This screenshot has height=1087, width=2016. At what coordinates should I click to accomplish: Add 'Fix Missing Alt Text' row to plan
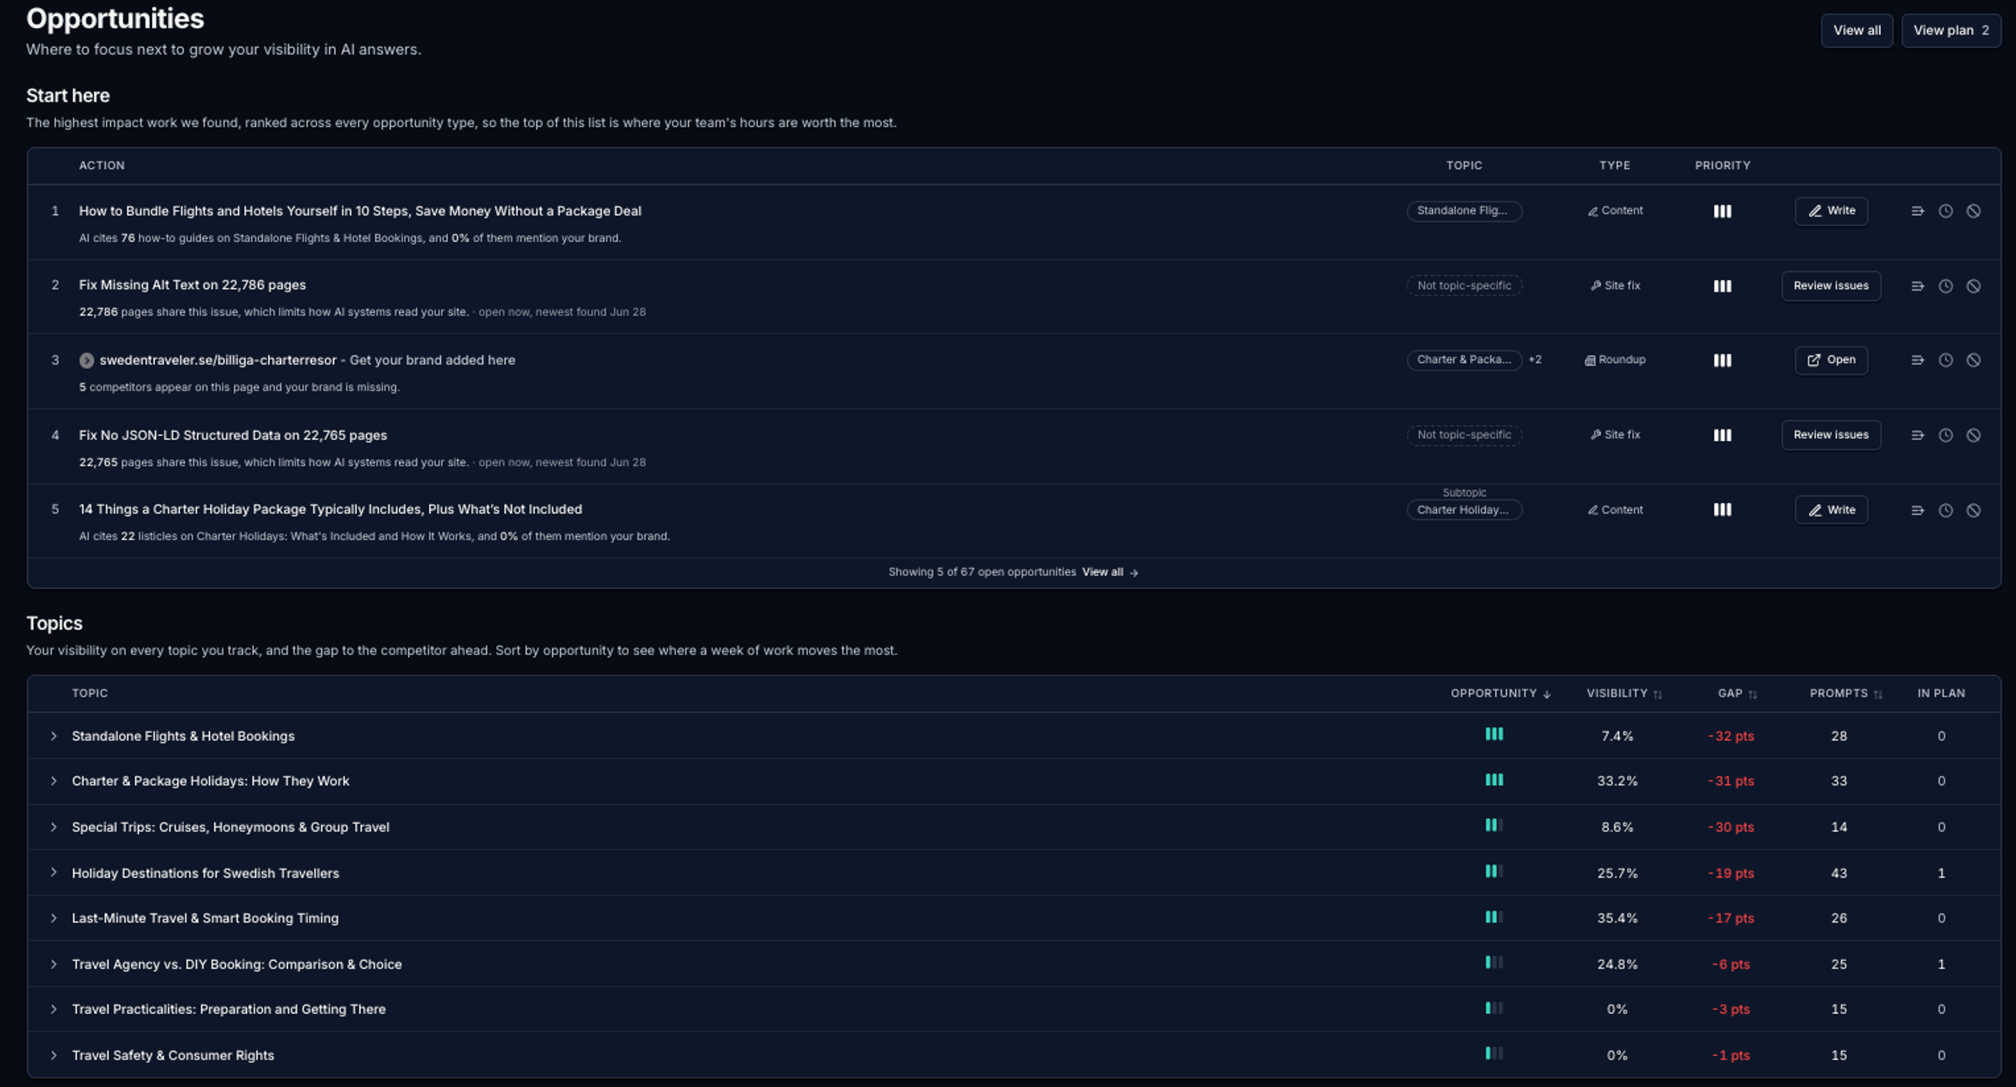(x=1917, y=286)
